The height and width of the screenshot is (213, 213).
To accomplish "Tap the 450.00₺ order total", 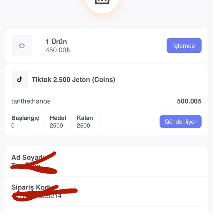I will pos(57,50).
